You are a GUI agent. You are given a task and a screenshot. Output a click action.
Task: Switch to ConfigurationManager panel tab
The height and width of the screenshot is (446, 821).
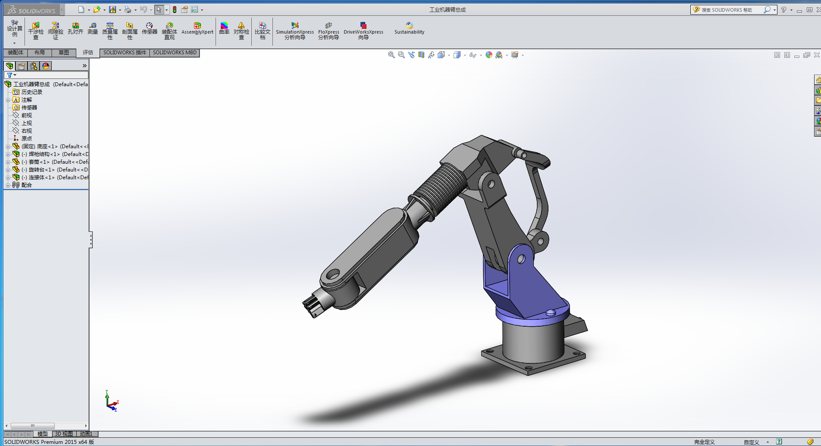[34, 65]
